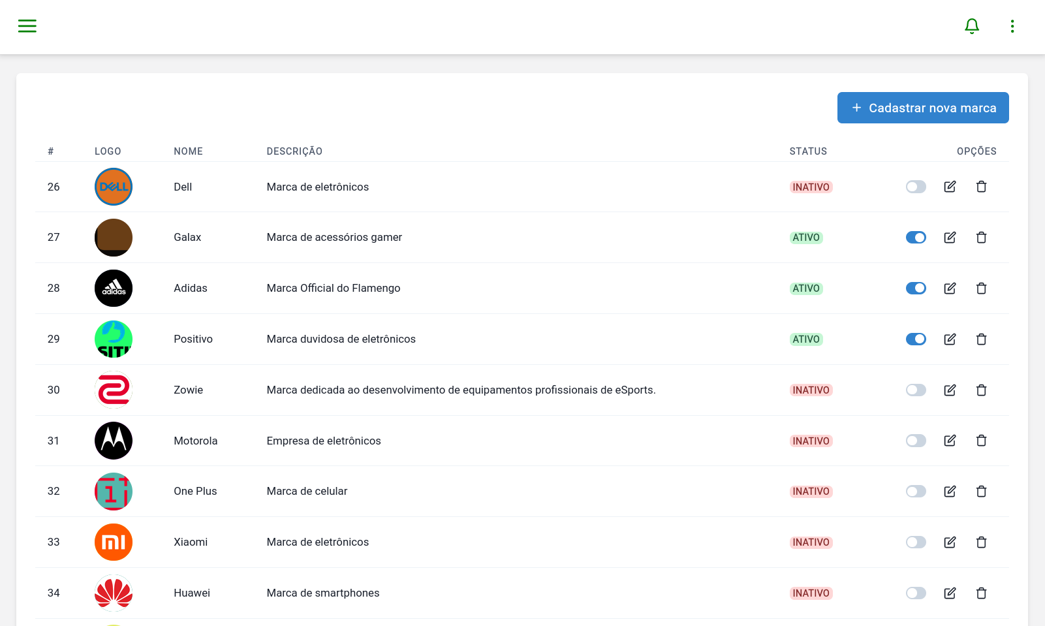Click Cadastrar nova marca button
Image resolution: width=1045 pixels, height=626 pixels.
pyautogui.click(x=922, y=108)
